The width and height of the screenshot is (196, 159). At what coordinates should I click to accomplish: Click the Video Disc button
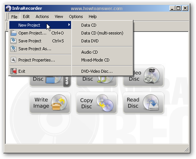149,76
